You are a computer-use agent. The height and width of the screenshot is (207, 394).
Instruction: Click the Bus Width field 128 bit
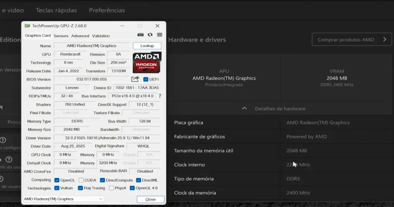click(x=145, y=121)
